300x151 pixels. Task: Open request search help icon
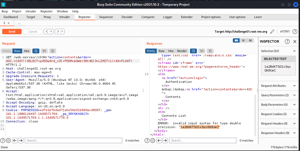click(3, 140)
